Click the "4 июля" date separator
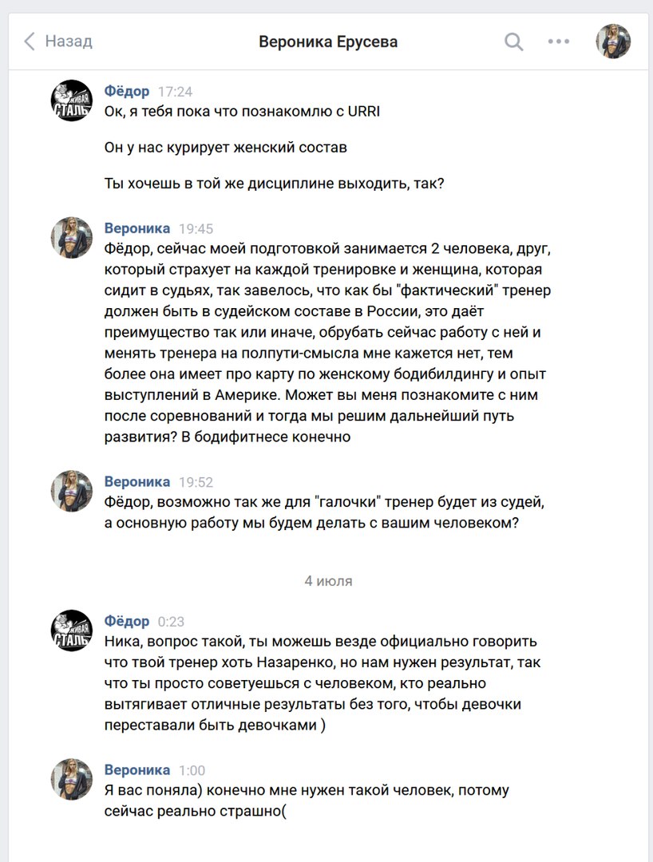653x862 pixels. 328,581
